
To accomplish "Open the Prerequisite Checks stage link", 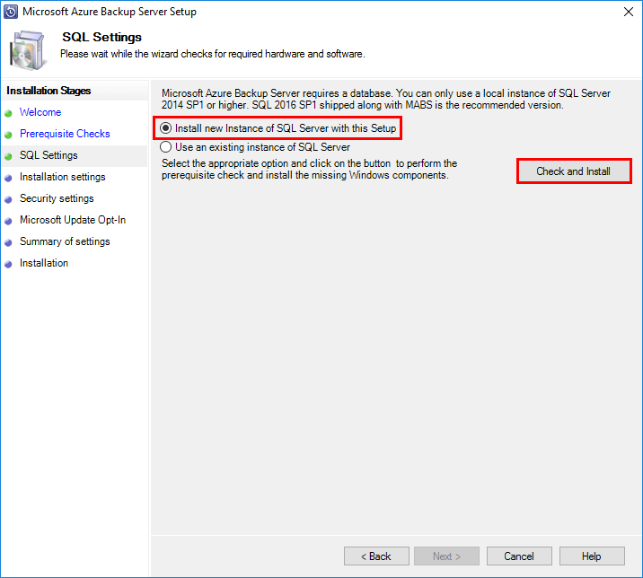I will click(x=65, y=134).
